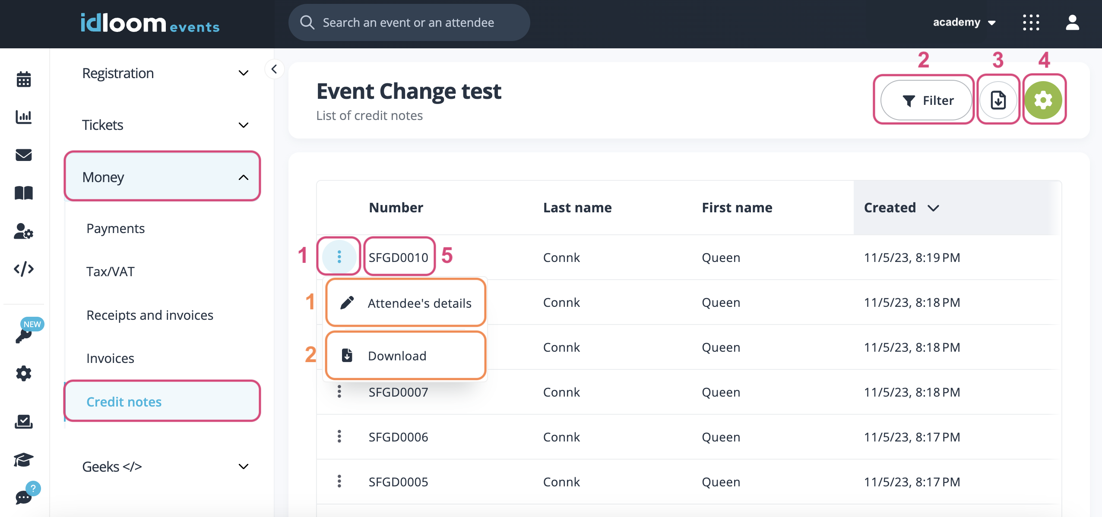This screenshot has height=517, width=1102.
Task: Click the calendar icon in left sidebar
Action: [24, 79]
